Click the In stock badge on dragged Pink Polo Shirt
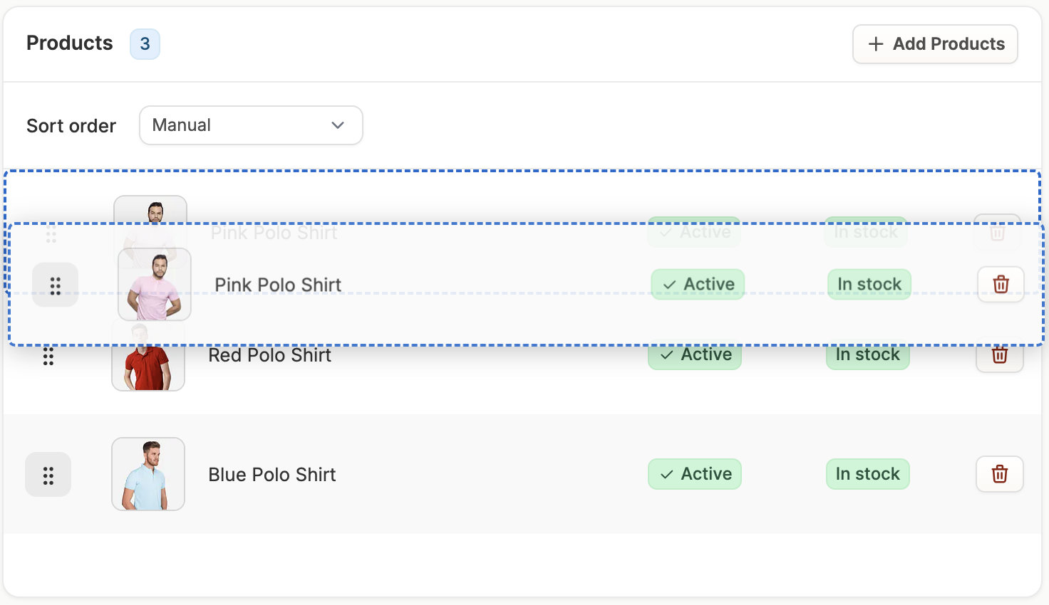1049x605 pixels. [x=869, y=285]
